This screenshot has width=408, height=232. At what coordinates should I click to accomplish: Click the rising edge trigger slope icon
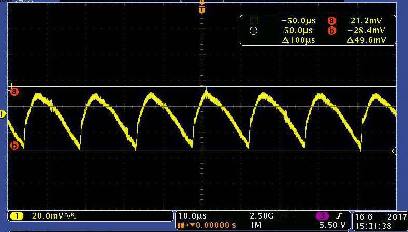(x=340, y=216)
